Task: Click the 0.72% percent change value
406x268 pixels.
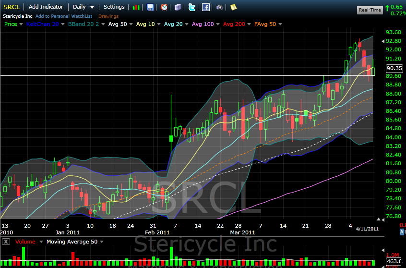Action: tap(398, 13)
